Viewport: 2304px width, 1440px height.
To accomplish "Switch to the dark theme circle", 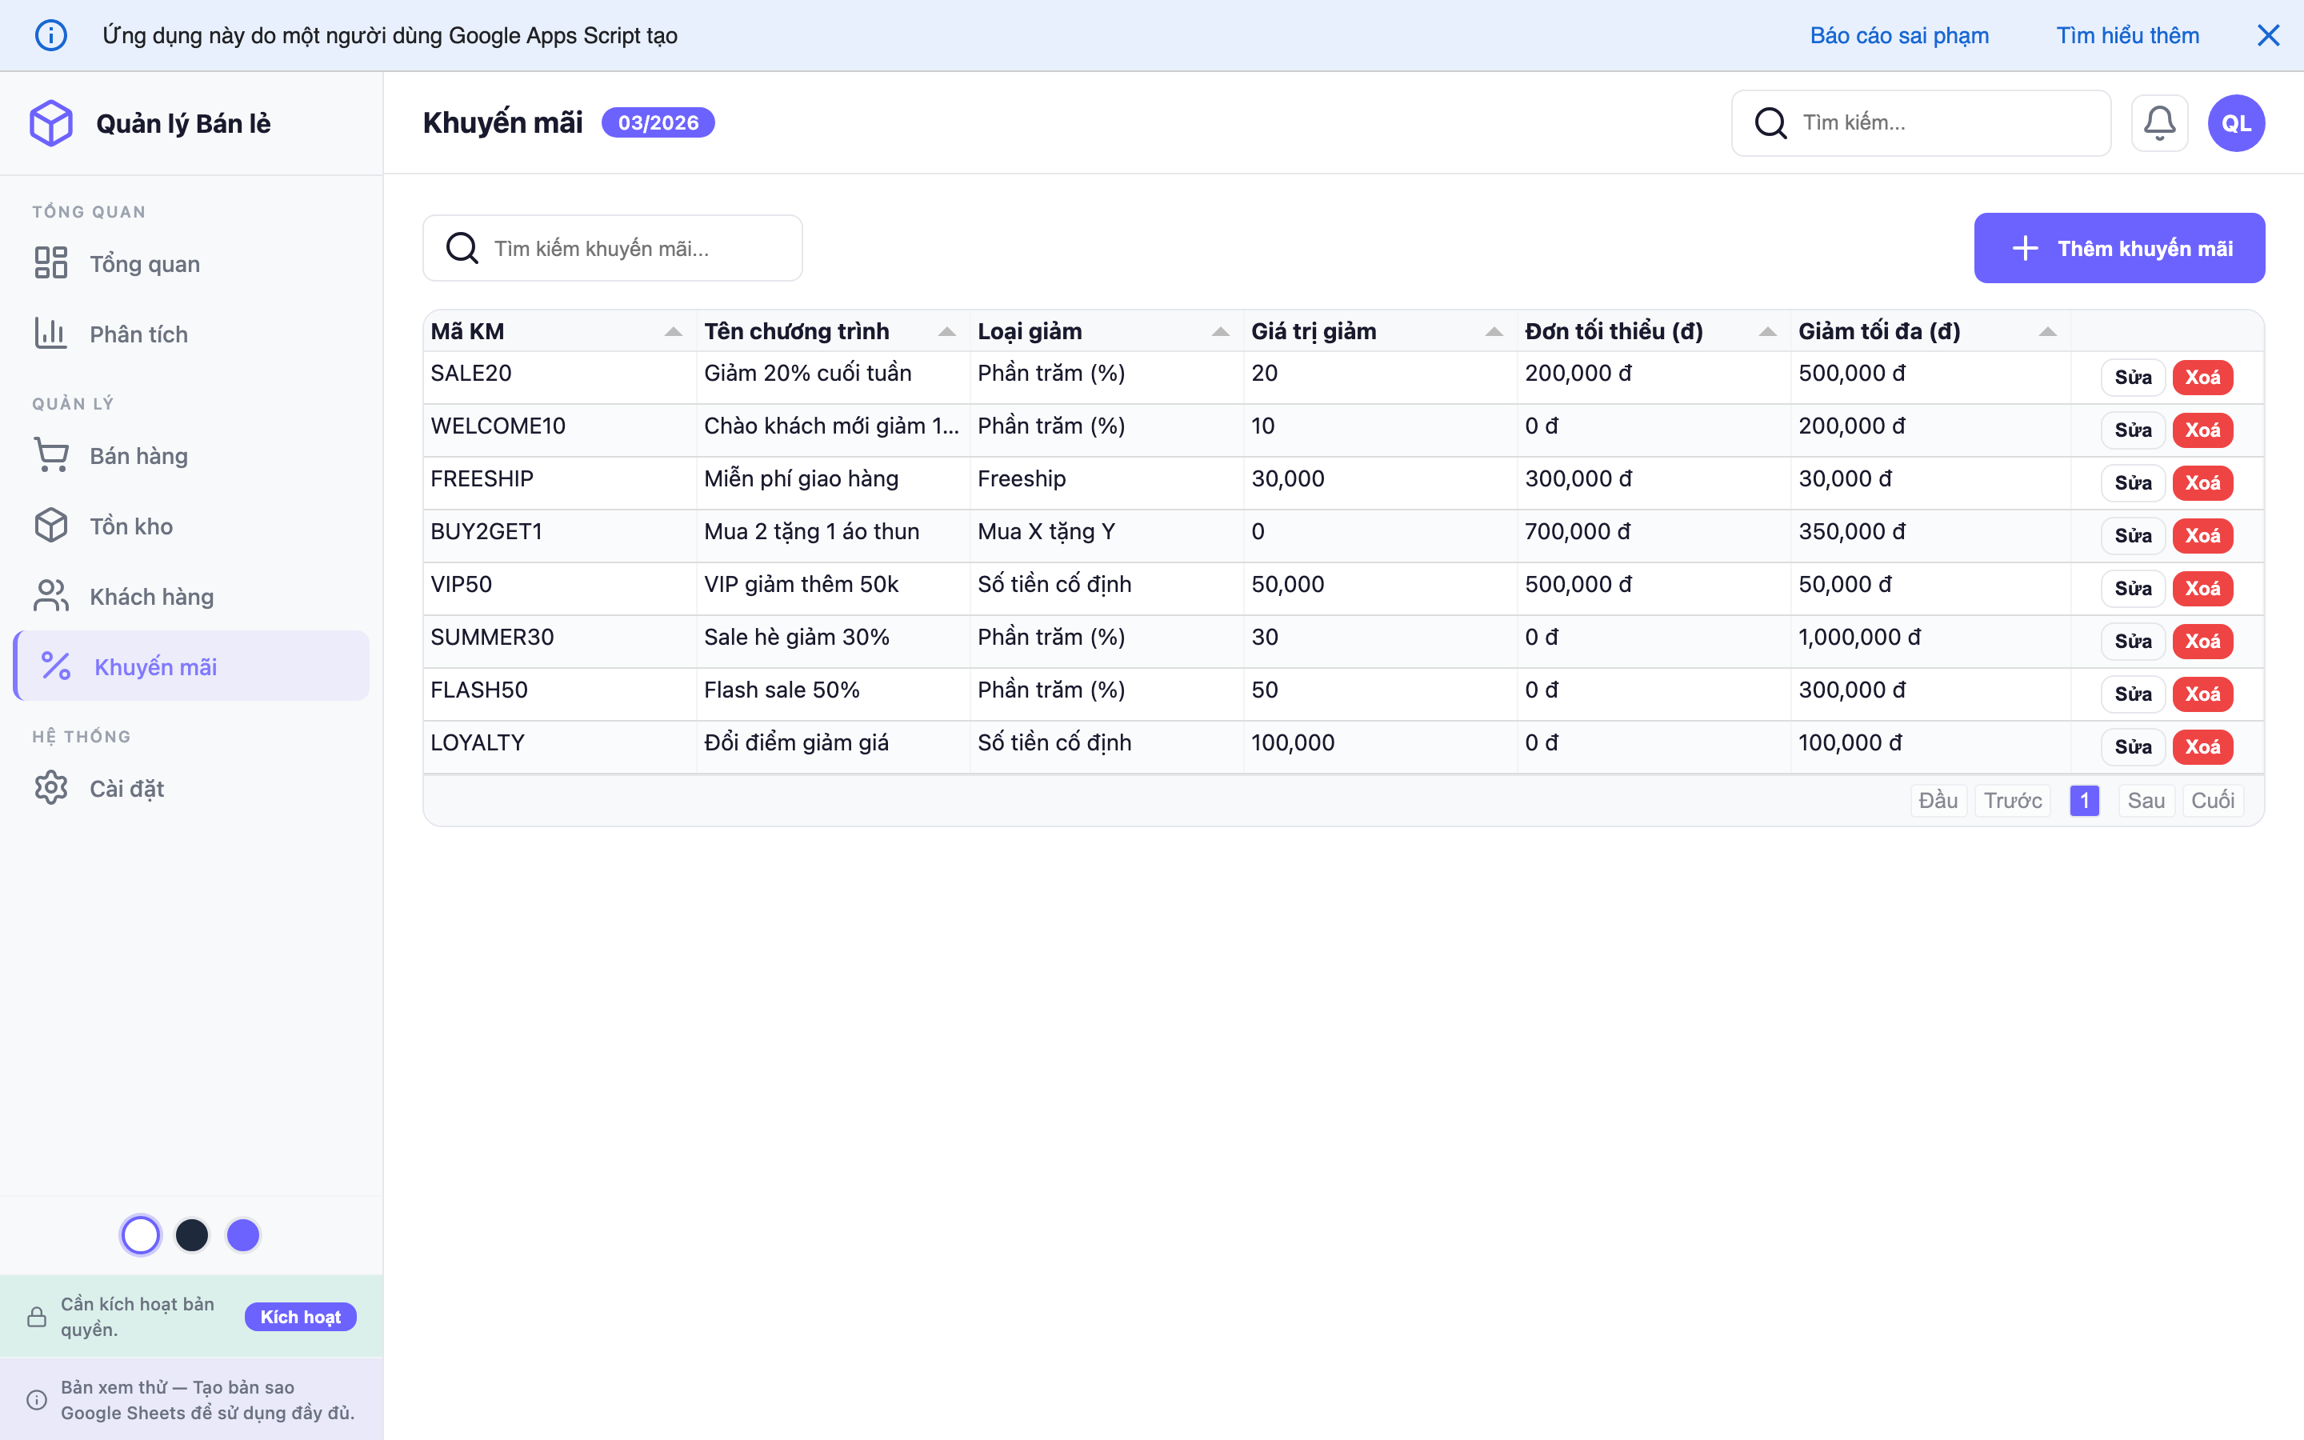I will tap(192, 1234).
